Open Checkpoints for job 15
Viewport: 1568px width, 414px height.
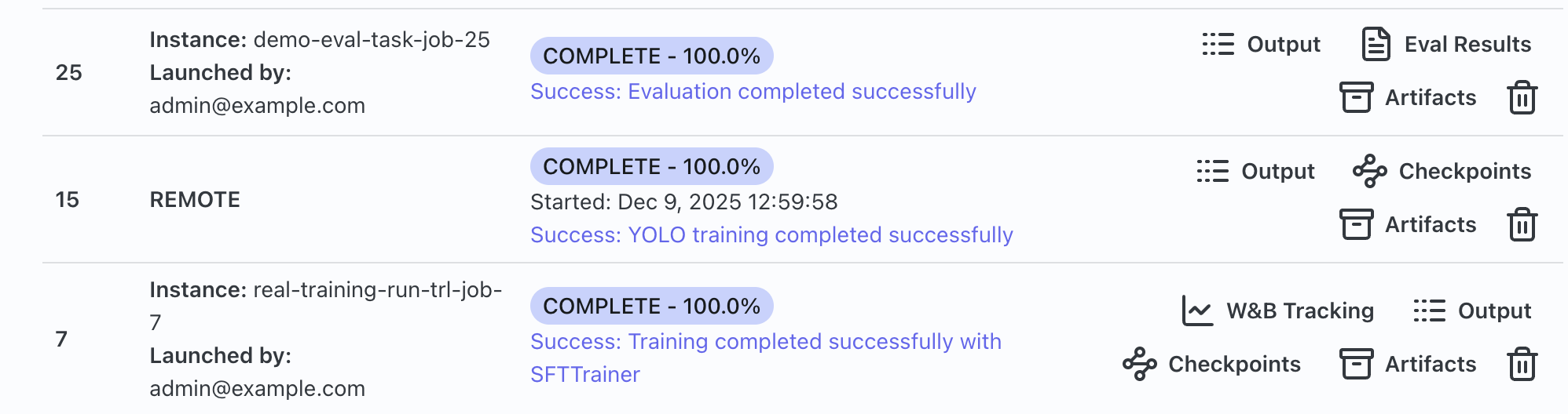pos(1442,172)
